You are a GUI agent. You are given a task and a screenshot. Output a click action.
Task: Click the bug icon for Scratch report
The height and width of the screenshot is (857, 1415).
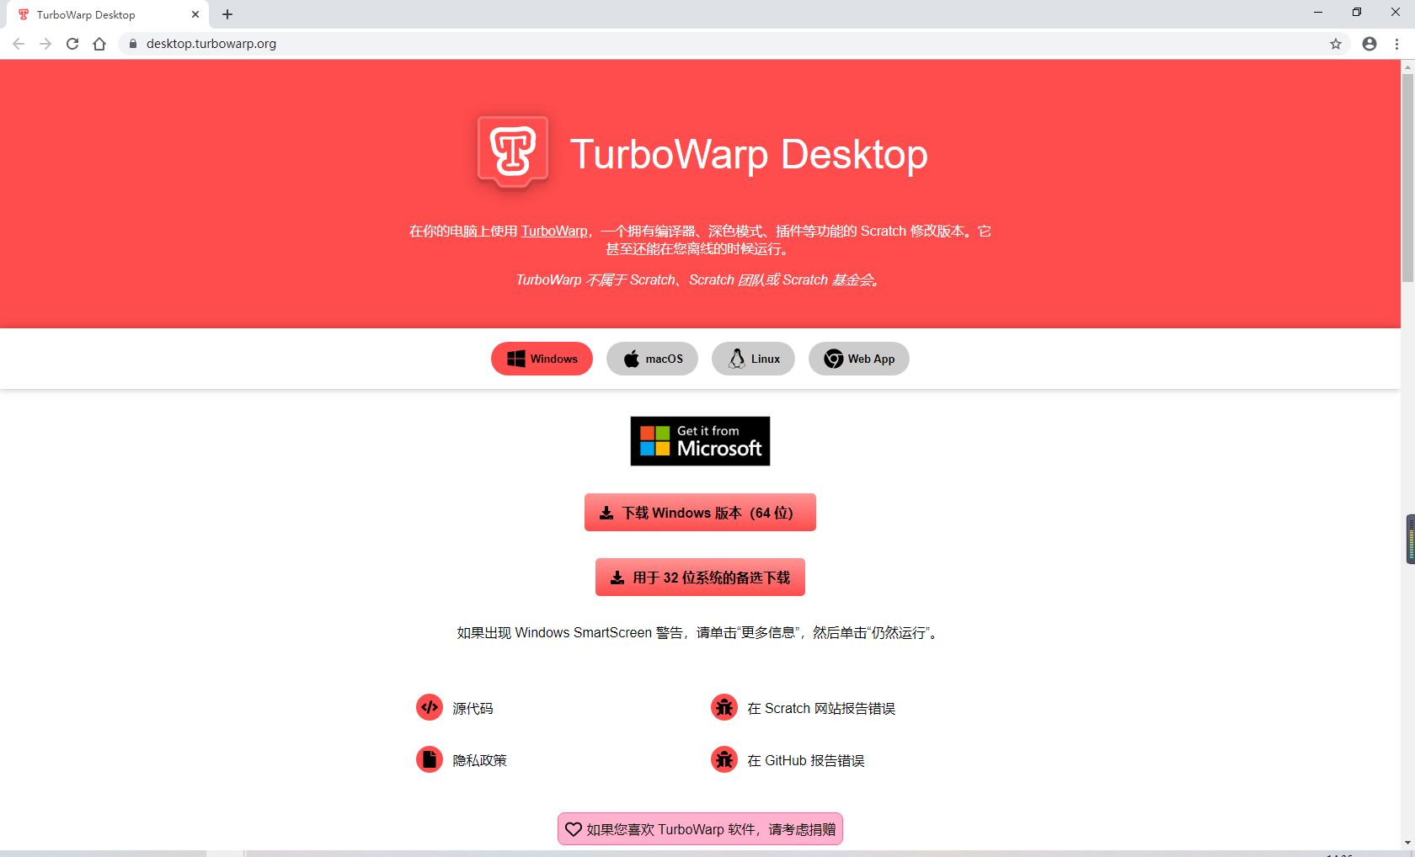tap(724, 707)
